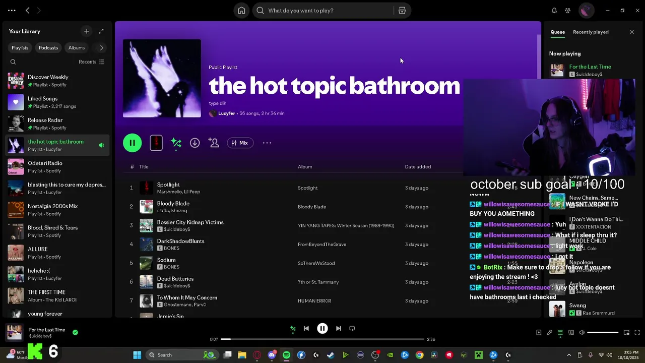
Task: Open Discord from the taskbar
Action: (x=272, y=355)
